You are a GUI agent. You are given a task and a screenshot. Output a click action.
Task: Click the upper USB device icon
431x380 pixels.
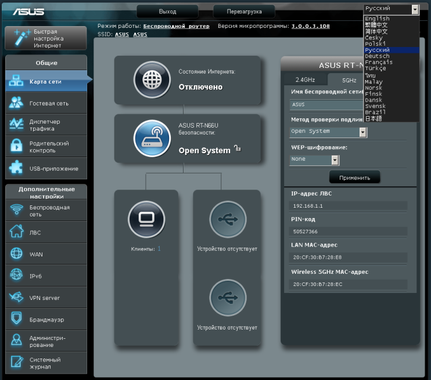pos(228,219)
